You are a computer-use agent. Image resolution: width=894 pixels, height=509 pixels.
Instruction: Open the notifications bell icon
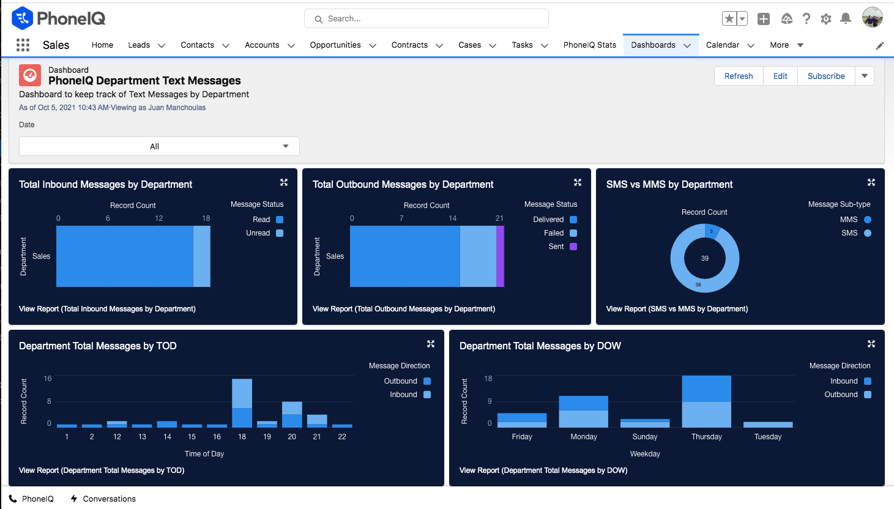(846, 19)
